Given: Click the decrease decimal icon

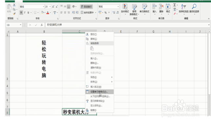Looking at the screenshot, I should coord(118,13).
